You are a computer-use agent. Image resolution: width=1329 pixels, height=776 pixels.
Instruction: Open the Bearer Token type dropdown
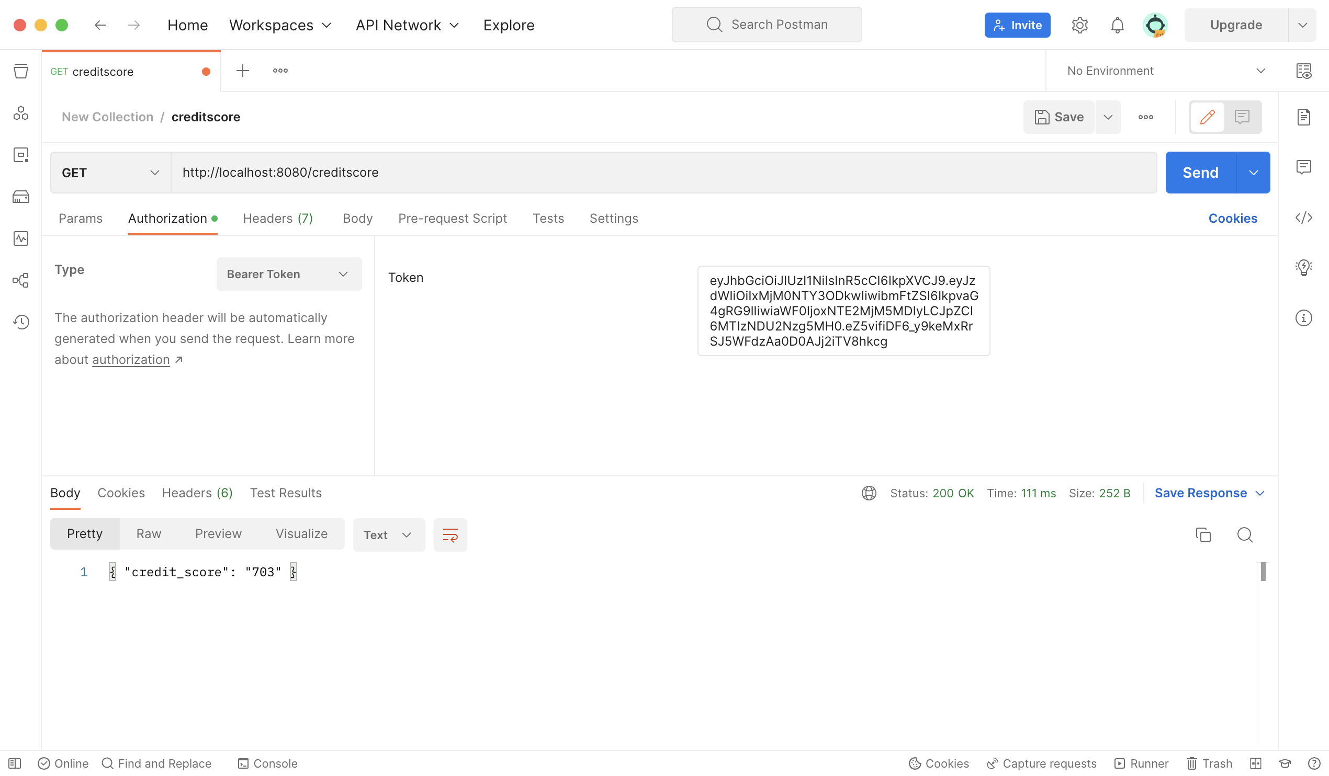click(x=288, y=273)
